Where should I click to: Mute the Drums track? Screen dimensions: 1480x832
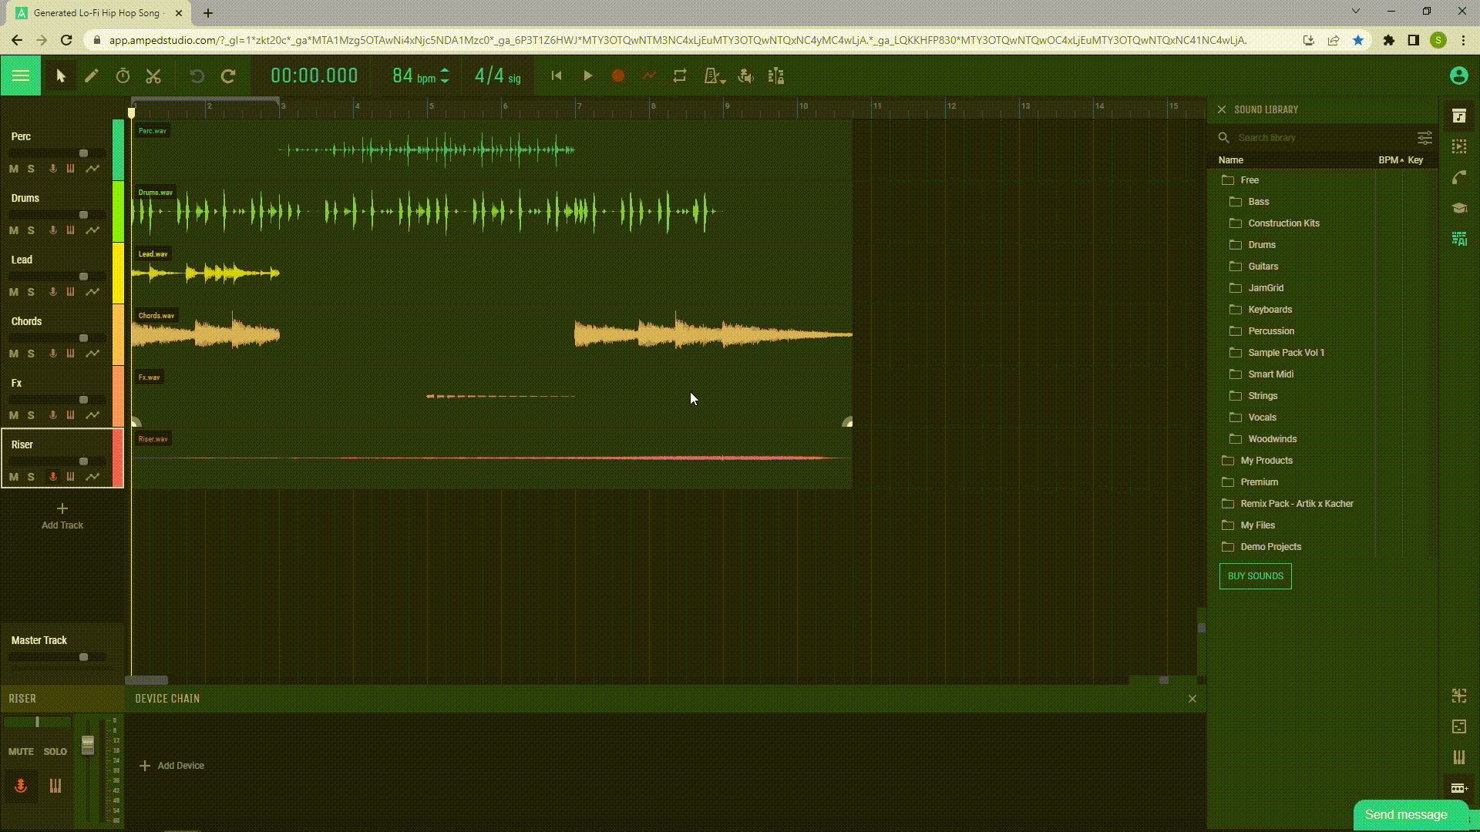[13, 230]
